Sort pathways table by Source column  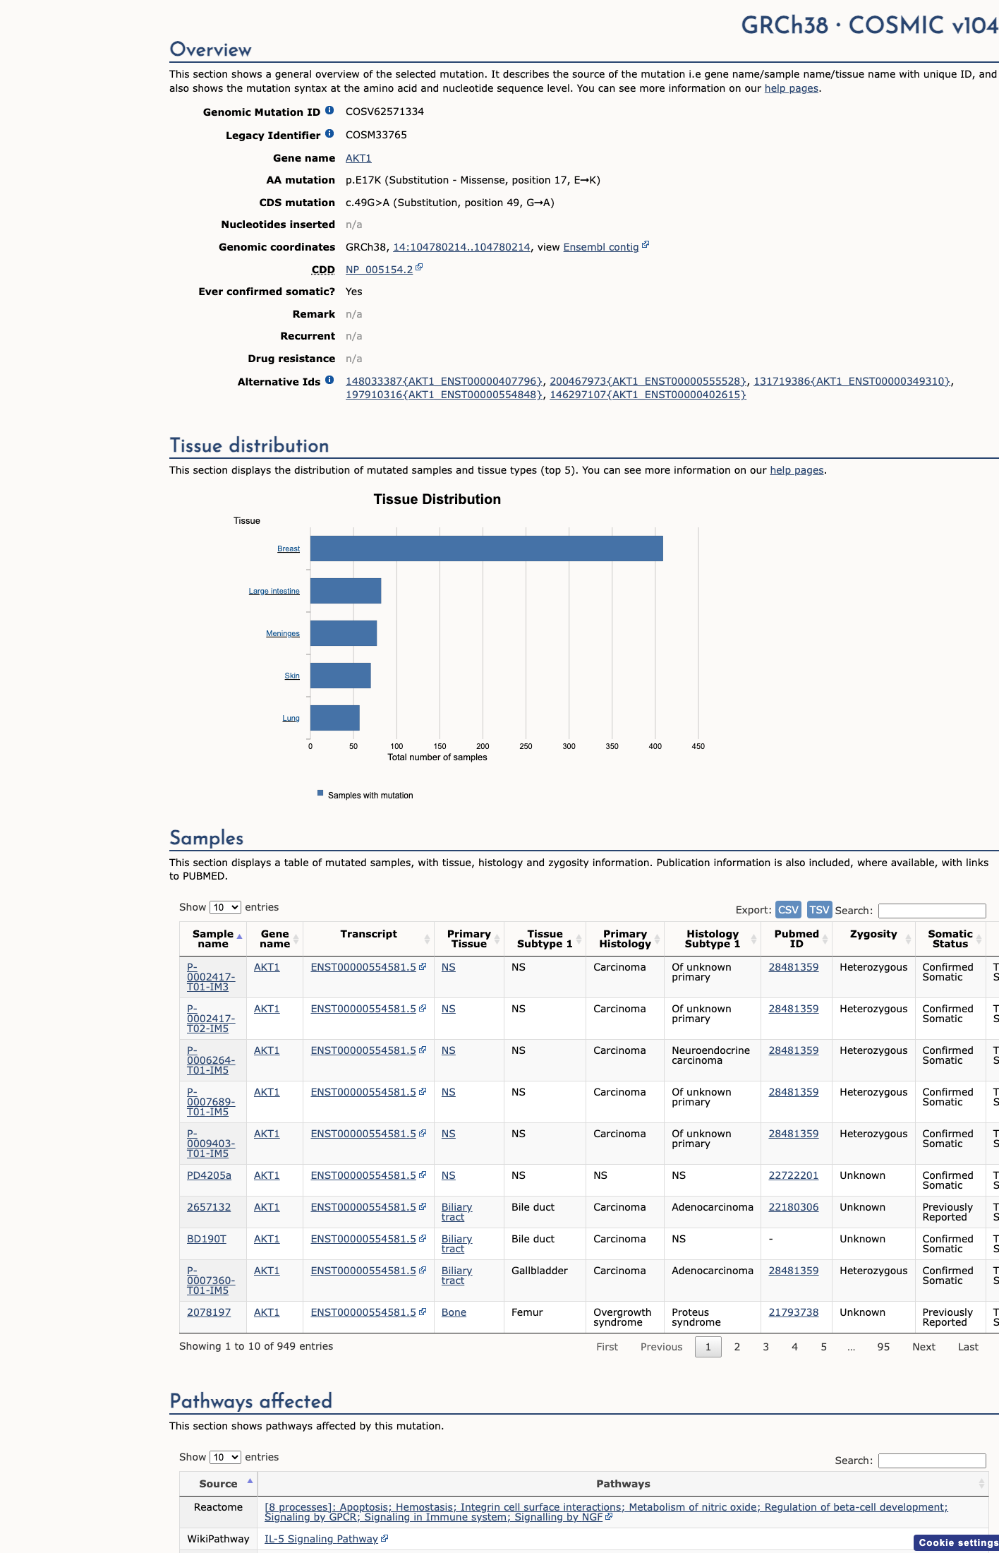219,1484
